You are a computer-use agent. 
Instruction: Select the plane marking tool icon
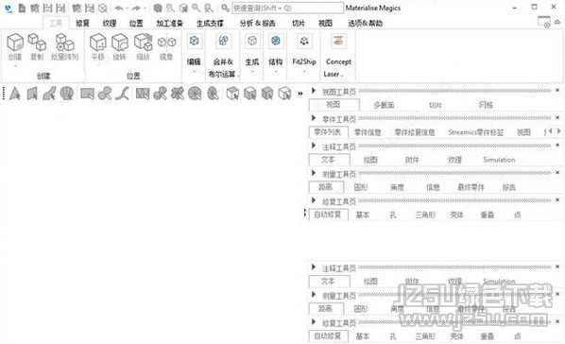pyautogui.click(x=32, y=94)
